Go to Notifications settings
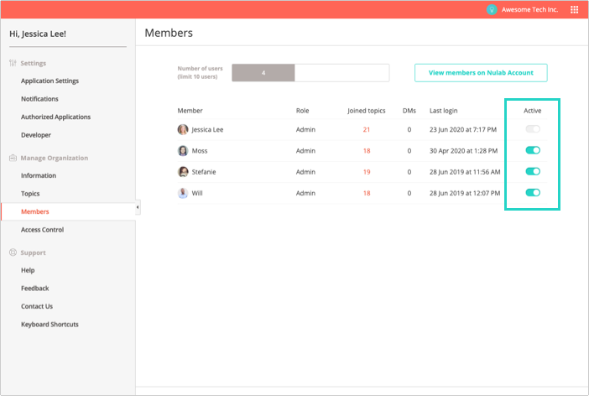Image resolution: width=589 pixels, height=396 pixels. [x=39, y=99]
